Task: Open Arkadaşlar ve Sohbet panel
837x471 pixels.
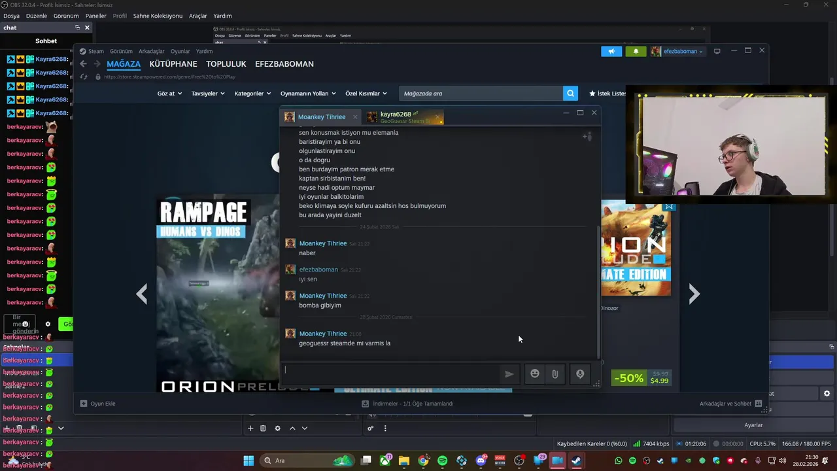Action: point(730,404)
